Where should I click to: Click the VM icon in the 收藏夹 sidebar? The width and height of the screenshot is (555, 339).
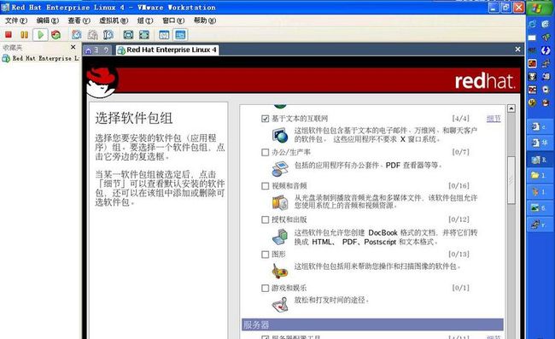click(6, 58)
